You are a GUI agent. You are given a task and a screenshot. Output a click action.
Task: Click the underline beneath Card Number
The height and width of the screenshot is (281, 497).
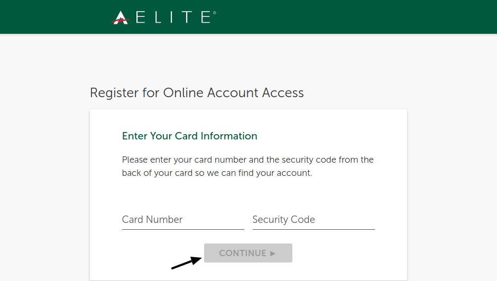tap(183, 229)
